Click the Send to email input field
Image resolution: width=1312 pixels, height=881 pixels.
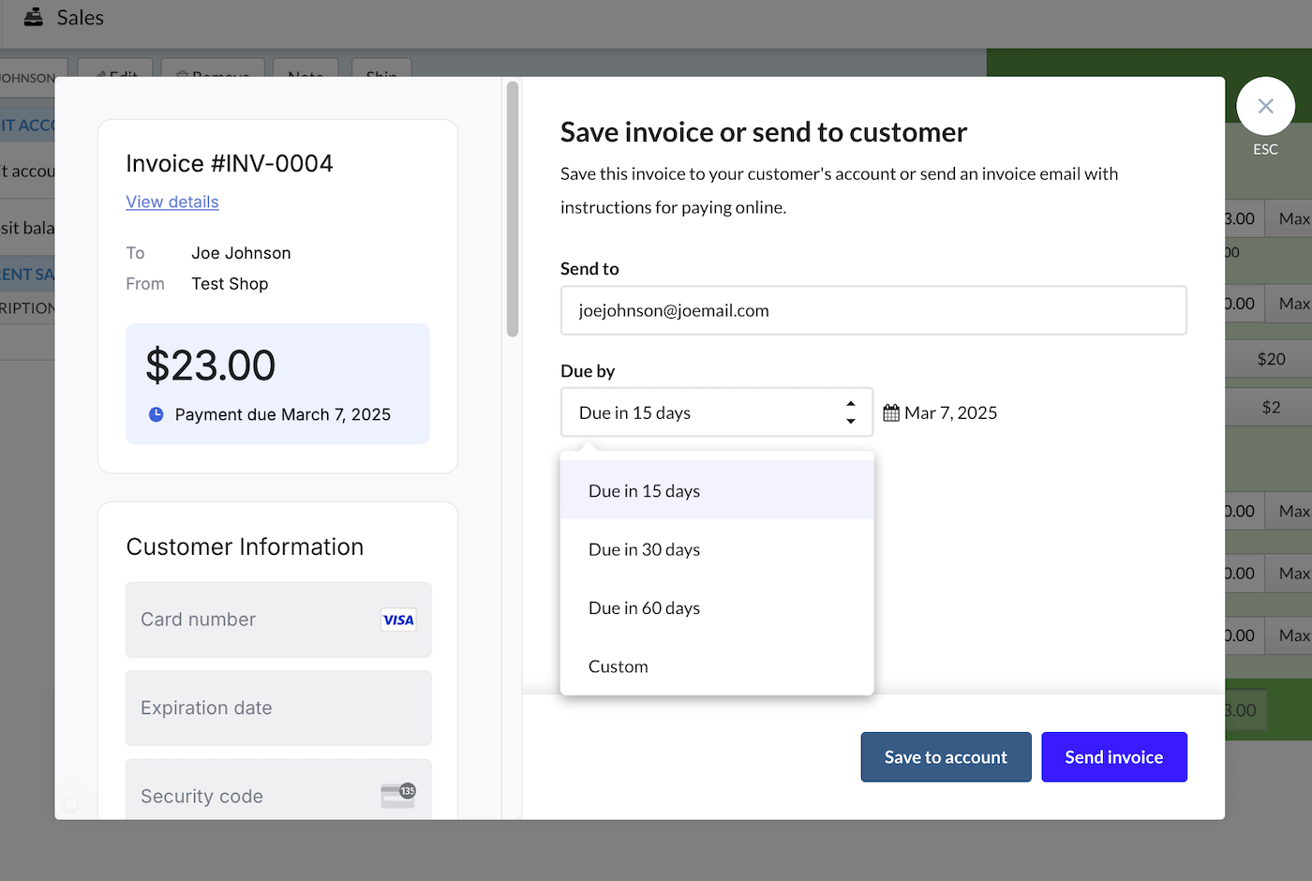pos(873,309)
